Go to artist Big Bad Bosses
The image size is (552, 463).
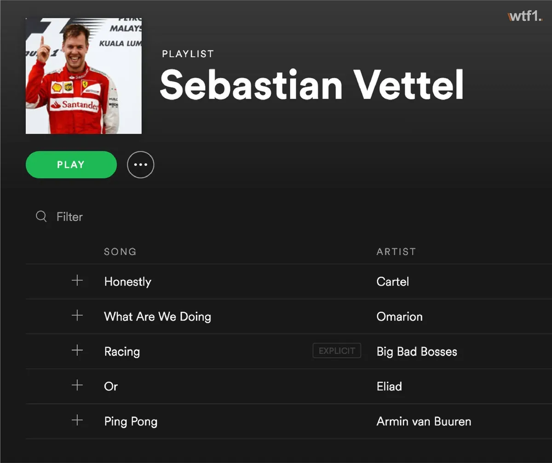(x=417, y=352)
